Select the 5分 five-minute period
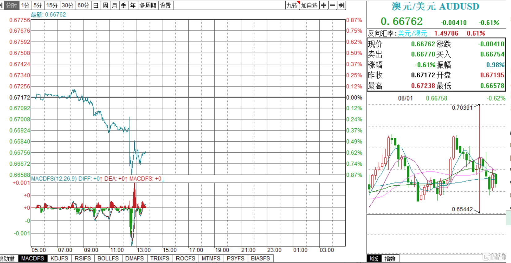 pos(38,5)
